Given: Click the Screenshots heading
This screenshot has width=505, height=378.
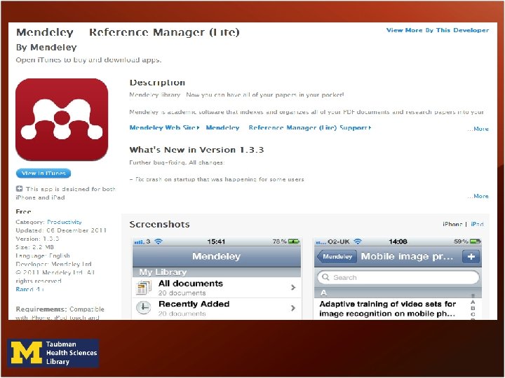Looking at the screenshot, I should point(159,225).
